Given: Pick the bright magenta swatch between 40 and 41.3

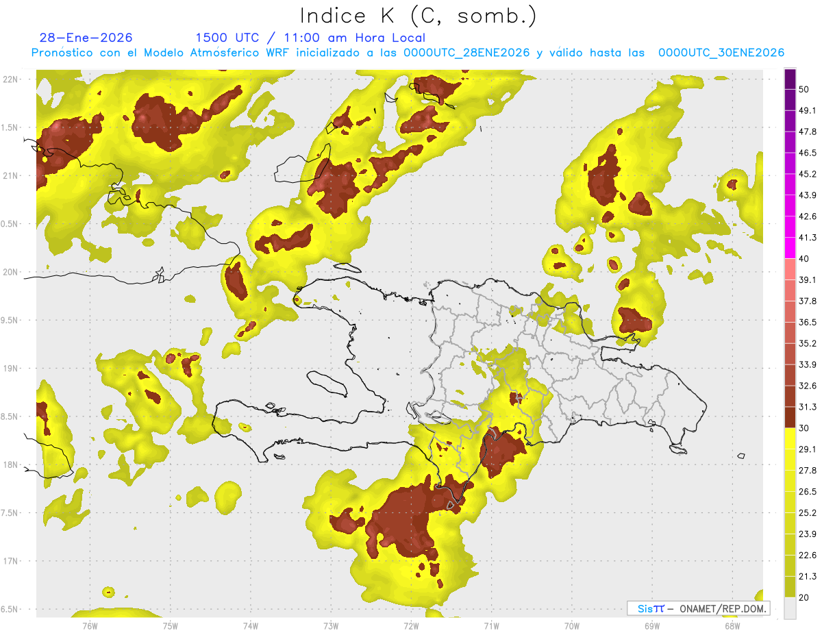Looking at the screenshot, I should [790, 248].
